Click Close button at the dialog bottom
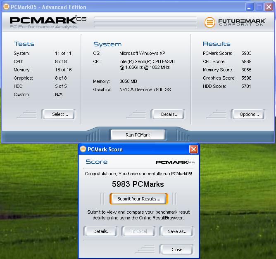Image resolution: width=276 pixels, height=259 pixels. click(x=176, y=250)
